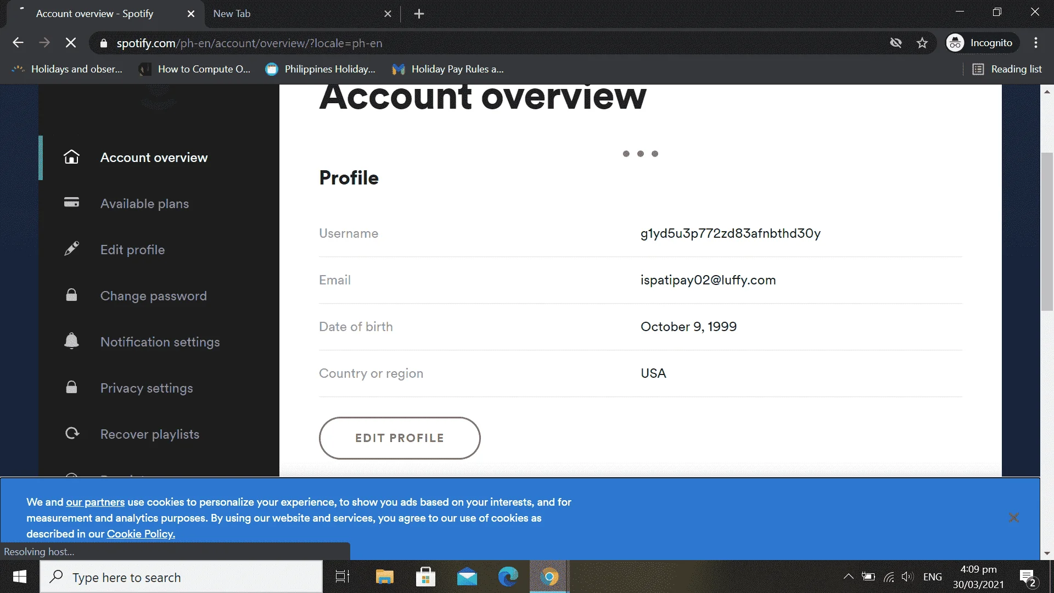
Task: Open Microsoft Edge from taskbar
Action: pyautogui.click(x=508, y=577)
